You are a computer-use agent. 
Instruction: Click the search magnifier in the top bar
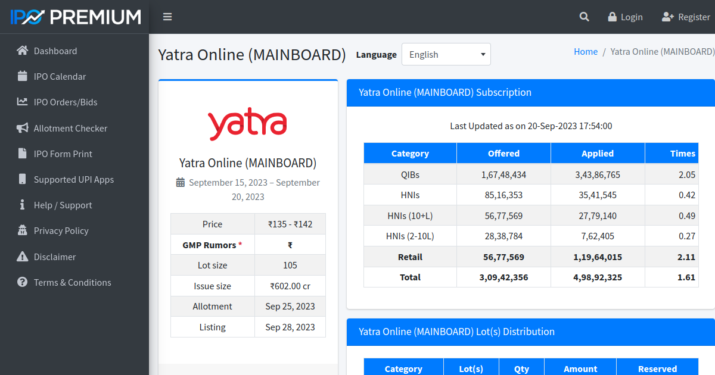coord(584,17)
